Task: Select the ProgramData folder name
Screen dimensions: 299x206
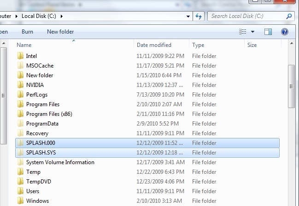Action: (x=42, y=124)
